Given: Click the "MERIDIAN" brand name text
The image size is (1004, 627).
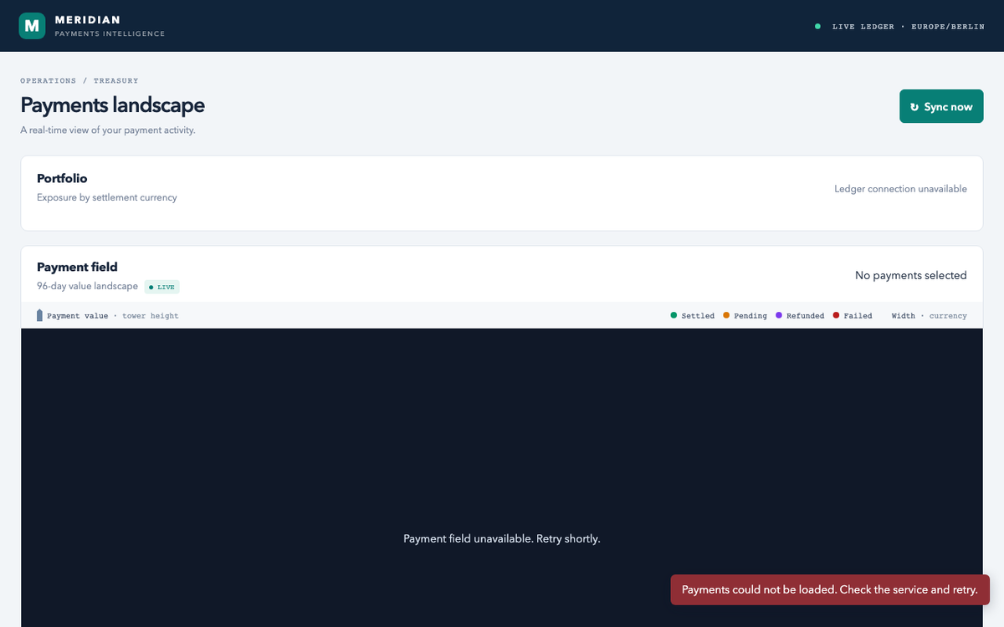Looking at the screenshot, I should click(87, 19).
